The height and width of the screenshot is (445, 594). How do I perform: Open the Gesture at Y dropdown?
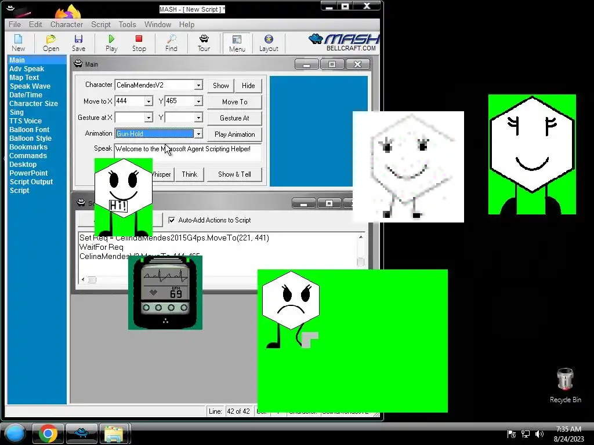pos(198,118)
